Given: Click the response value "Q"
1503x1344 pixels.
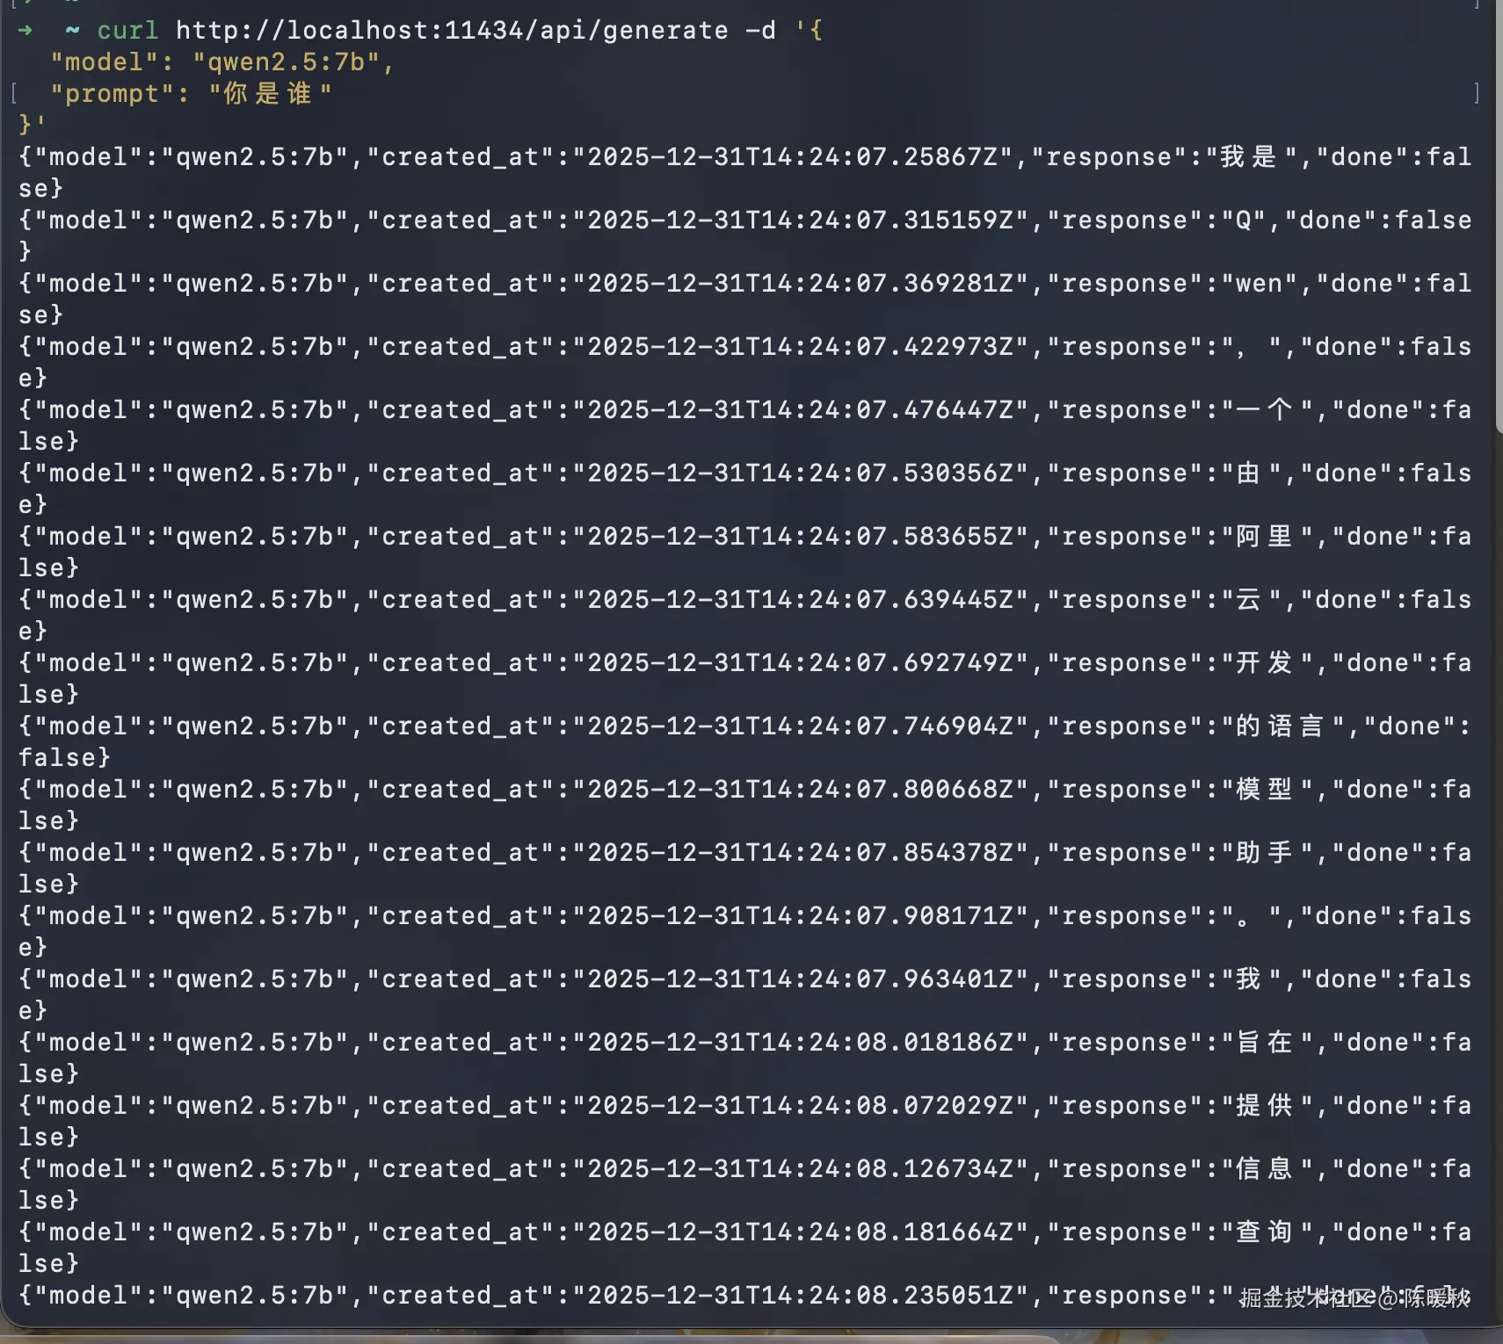Looking at the screenshot, I should pyautogui.click(x=1244, y=220).
